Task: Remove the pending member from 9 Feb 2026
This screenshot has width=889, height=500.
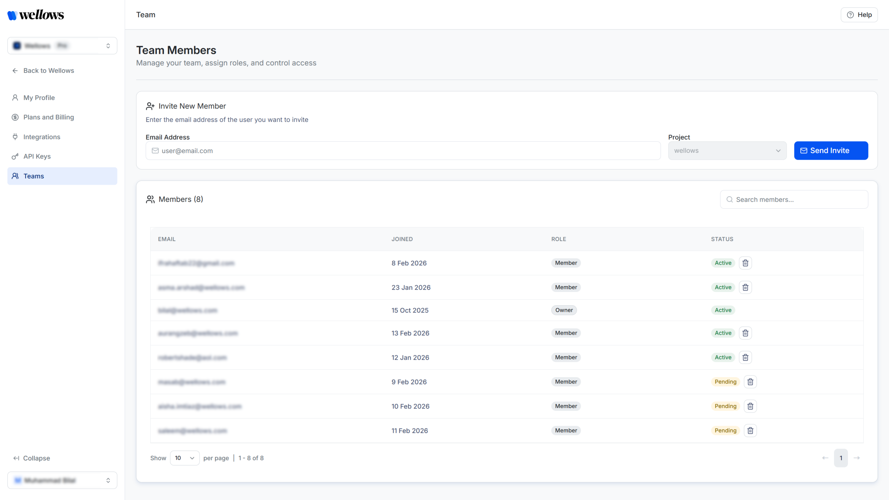Action: pyautogui.click(x=750, y=382)
